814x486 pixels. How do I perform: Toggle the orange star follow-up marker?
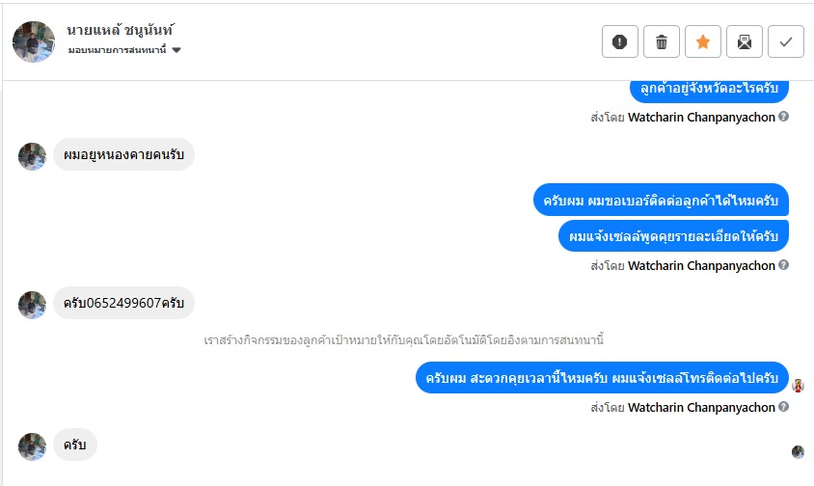point(703,41)
